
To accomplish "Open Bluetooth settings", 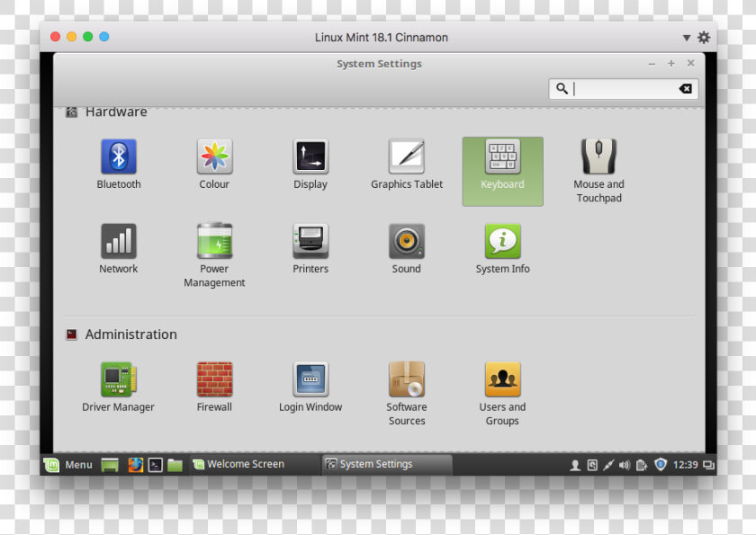I will click(x=119, y=165).
